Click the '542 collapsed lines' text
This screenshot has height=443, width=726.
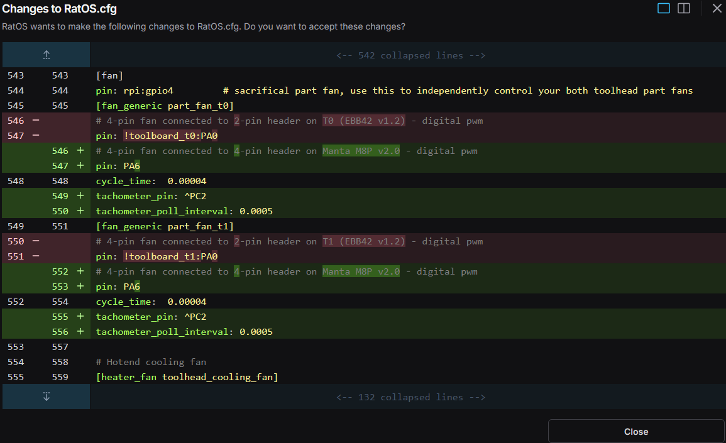410,55
